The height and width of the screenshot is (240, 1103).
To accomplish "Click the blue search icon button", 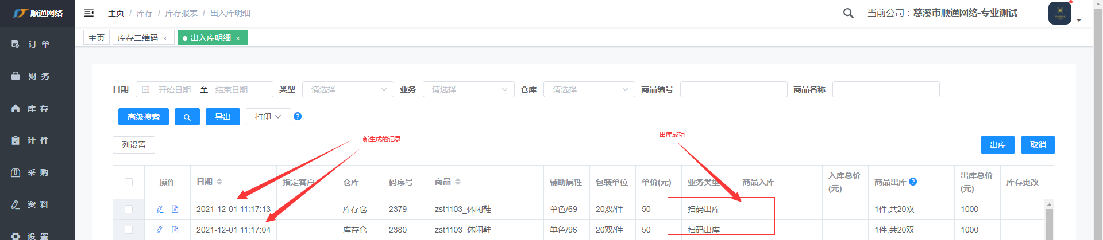I will click(187, 117).
